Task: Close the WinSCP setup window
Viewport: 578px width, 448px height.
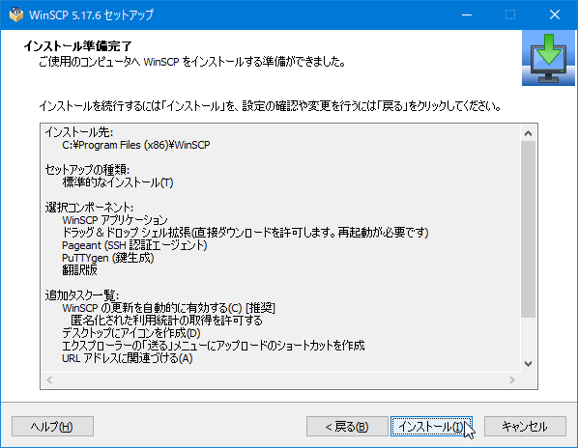Action: coord(555,14)
